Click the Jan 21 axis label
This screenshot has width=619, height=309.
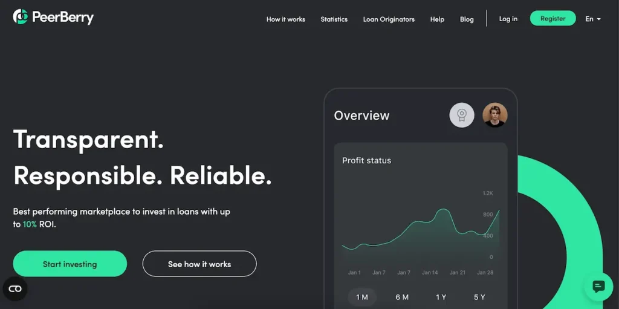tap(458, 273)
